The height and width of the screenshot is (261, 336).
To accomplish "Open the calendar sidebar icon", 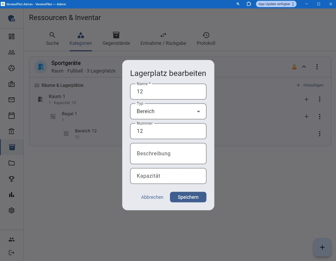I will (12, 115).
